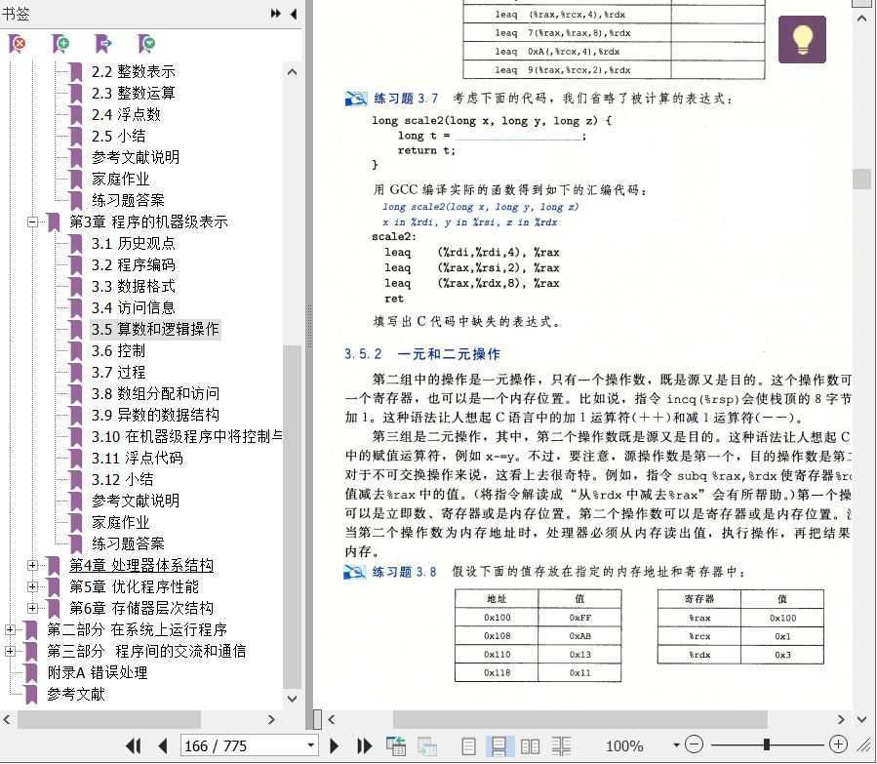The width and height of the screenshot is (877, 764).
Task: Open bookmark 2.3 整数运算
Action: 133,93
